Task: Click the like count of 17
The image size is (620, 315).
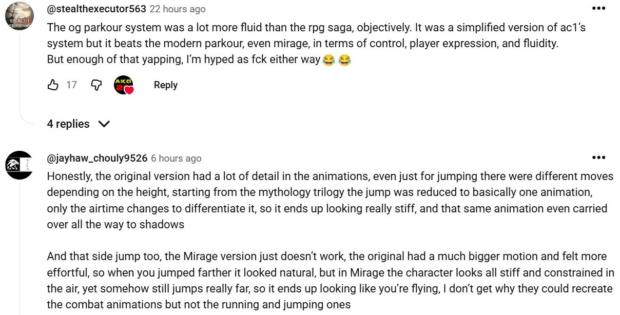Action: (71, 85)
